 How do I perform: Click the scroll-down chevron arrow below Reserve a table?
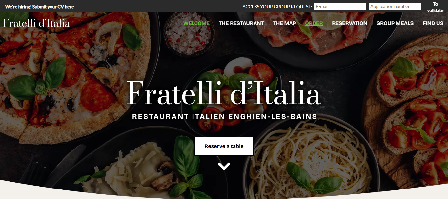tap(224, 166)
